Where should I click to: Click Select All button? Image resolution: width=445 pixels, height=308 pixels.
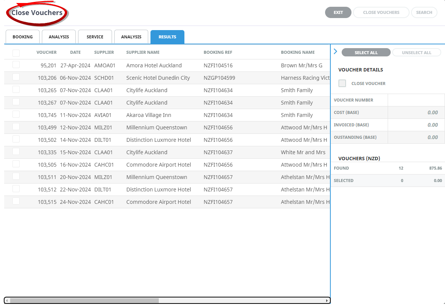(x=366, y=52)
